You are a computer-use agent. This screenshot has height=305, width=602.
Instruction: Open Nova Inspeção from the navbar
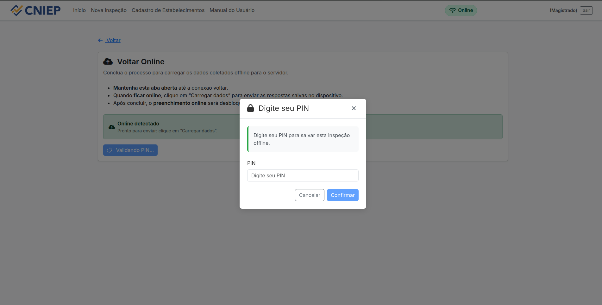click(x=109, y=10)
